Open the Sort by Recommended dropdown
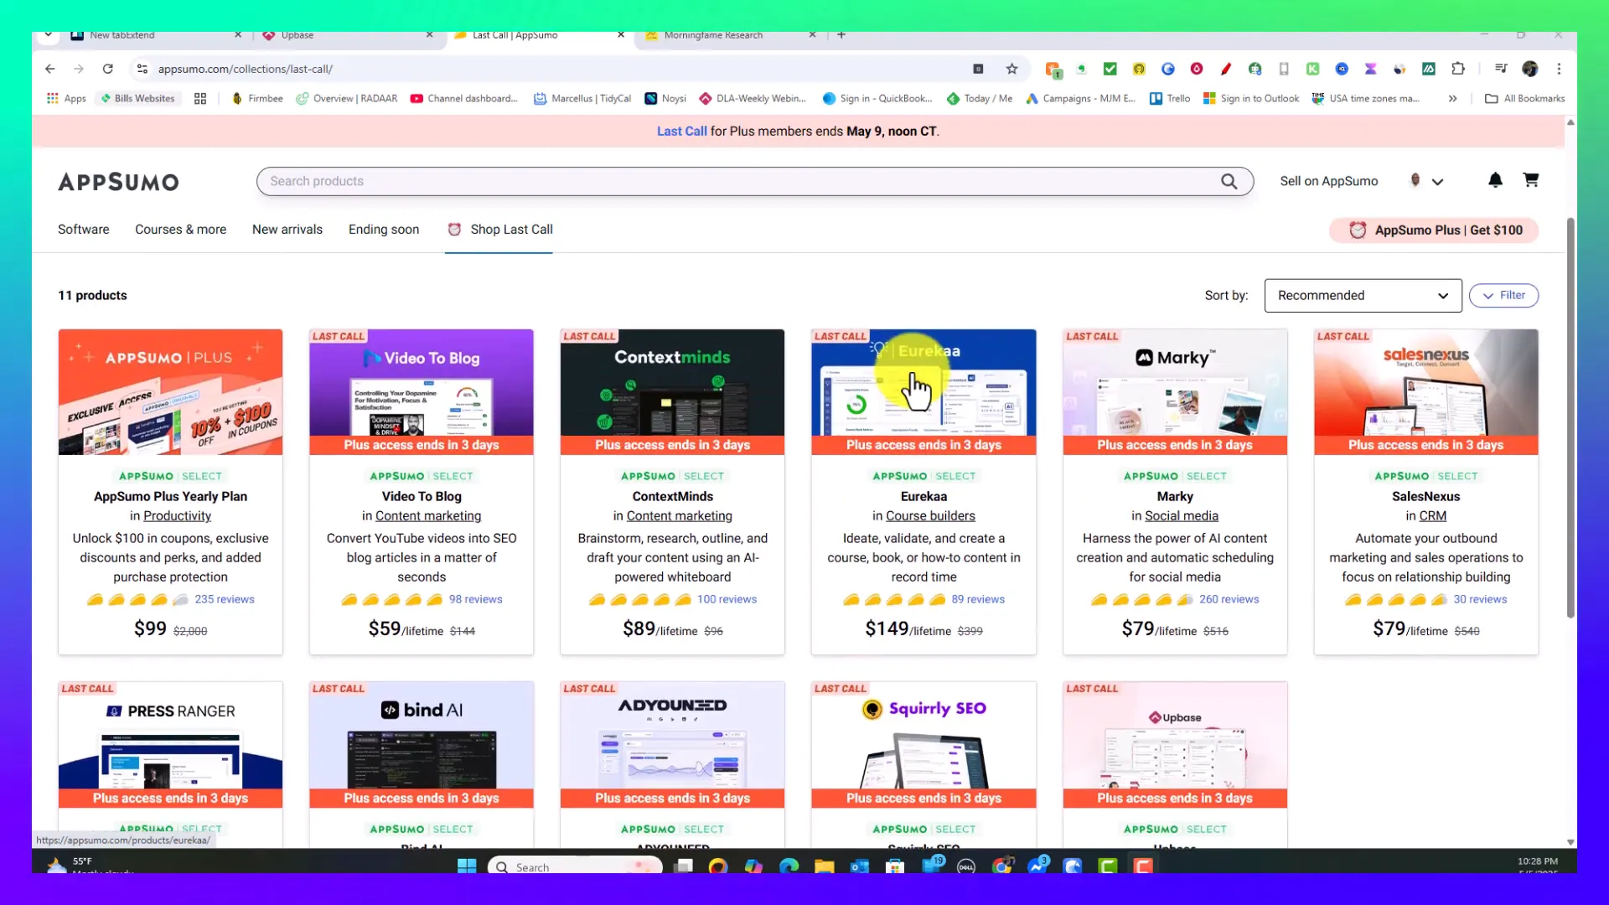Screen dimensions: 1609x905 click(1363, 296)
